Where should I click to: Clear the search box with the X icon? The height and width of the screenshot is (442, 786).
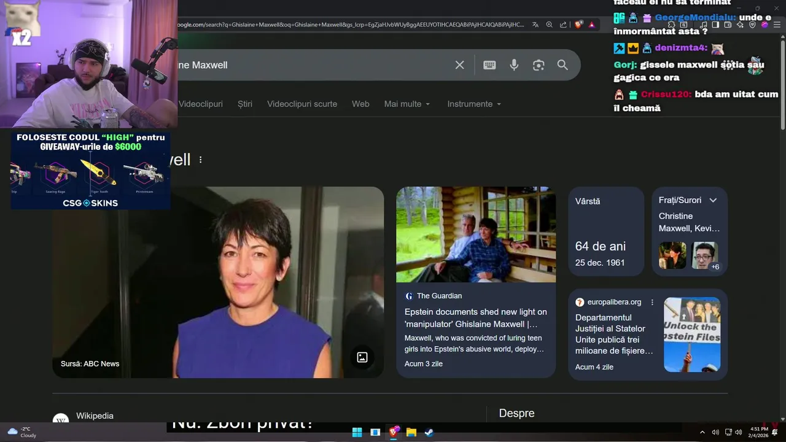(459, 65)
